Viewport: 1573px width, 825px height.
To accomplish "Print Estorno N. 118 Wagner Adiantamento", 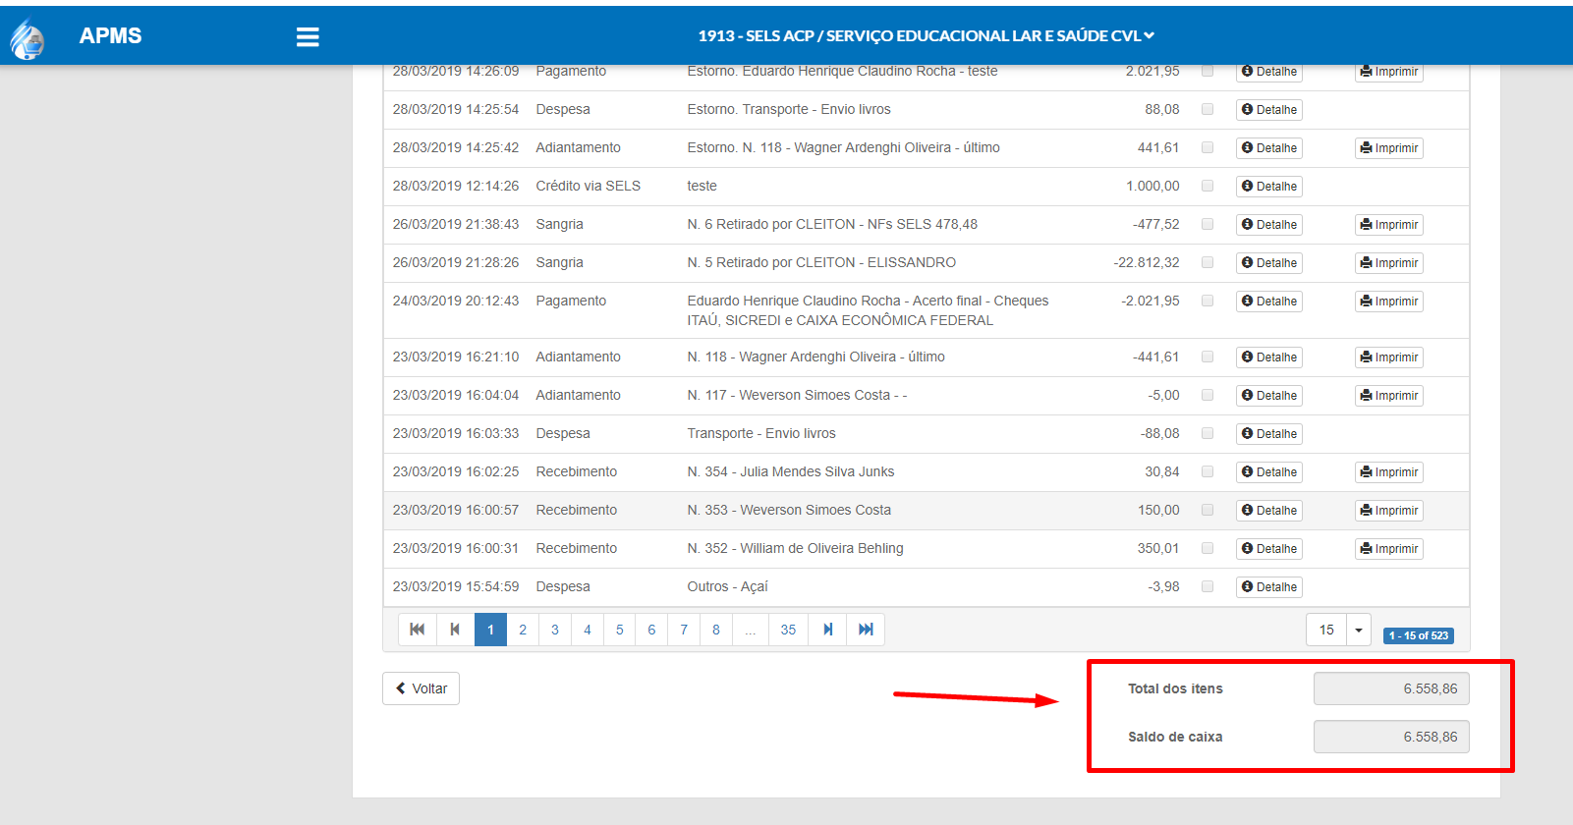I will pyautogui.click(x=1389, y=148).
